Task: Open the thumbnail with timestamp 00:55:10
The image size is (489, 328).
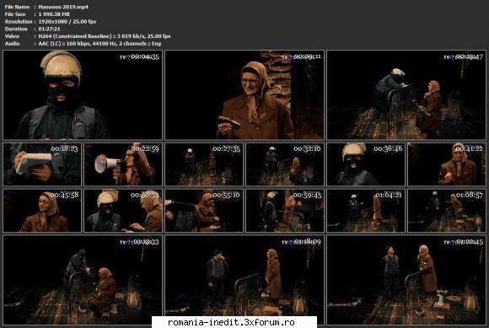Action: (x=204, y=211)
